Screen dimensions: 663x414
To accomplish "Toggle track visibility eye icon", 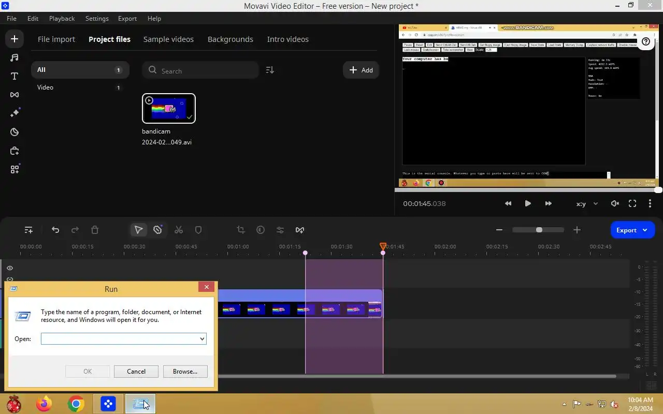I will [10, 268].
